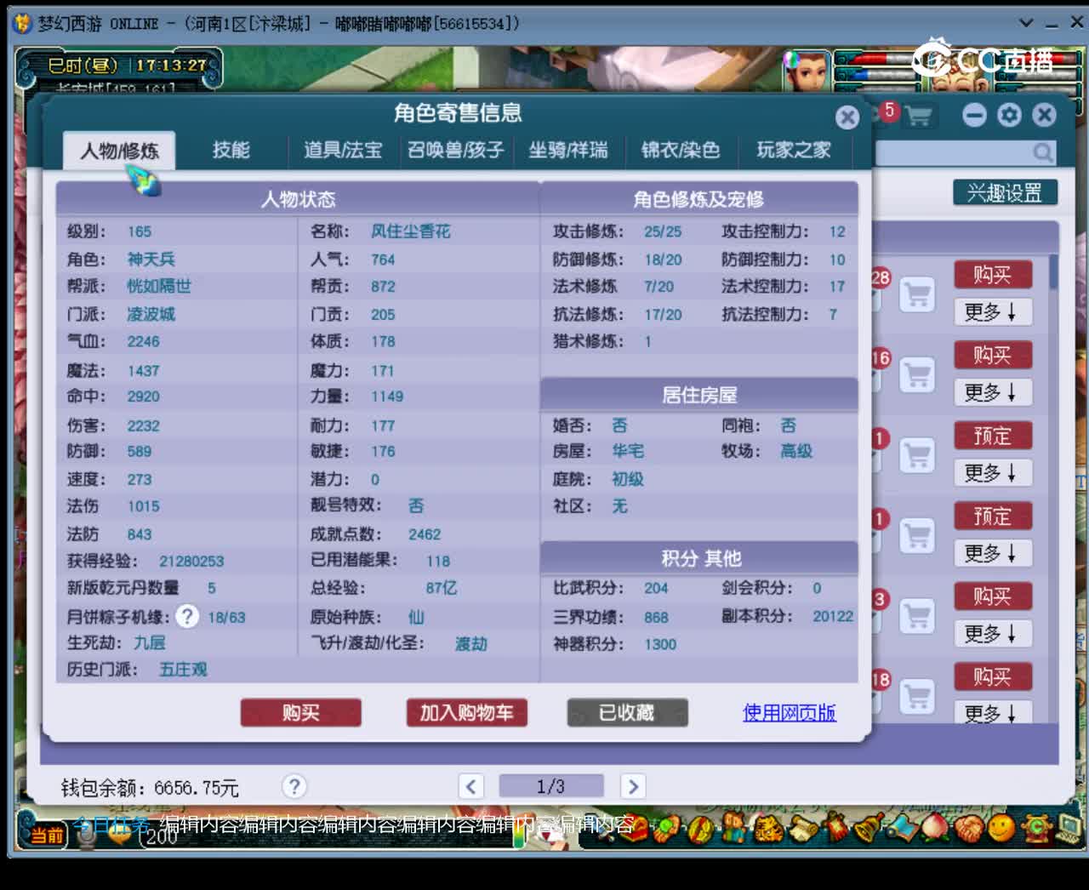The width and height of the screenshot is (1089, 890).
Task: Click the green C icon in toolbar
Action: coord(1036,826)
